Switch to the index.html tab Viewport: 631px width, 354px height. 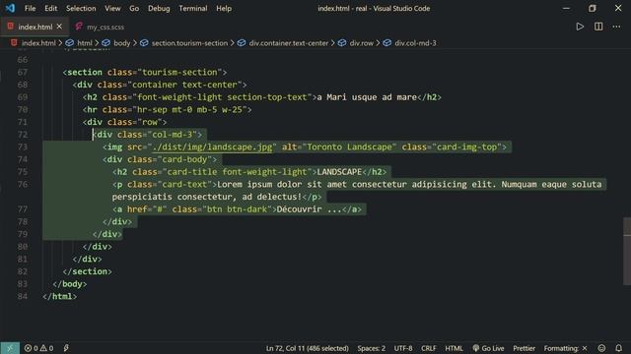(35, 27)
